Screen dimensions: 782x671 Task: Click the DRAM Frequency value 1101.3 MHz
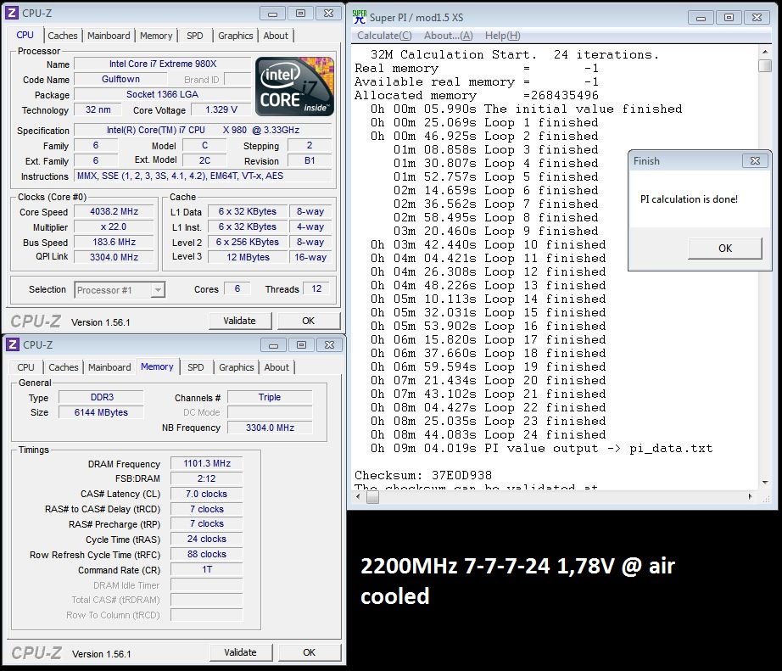coord(206,463)
